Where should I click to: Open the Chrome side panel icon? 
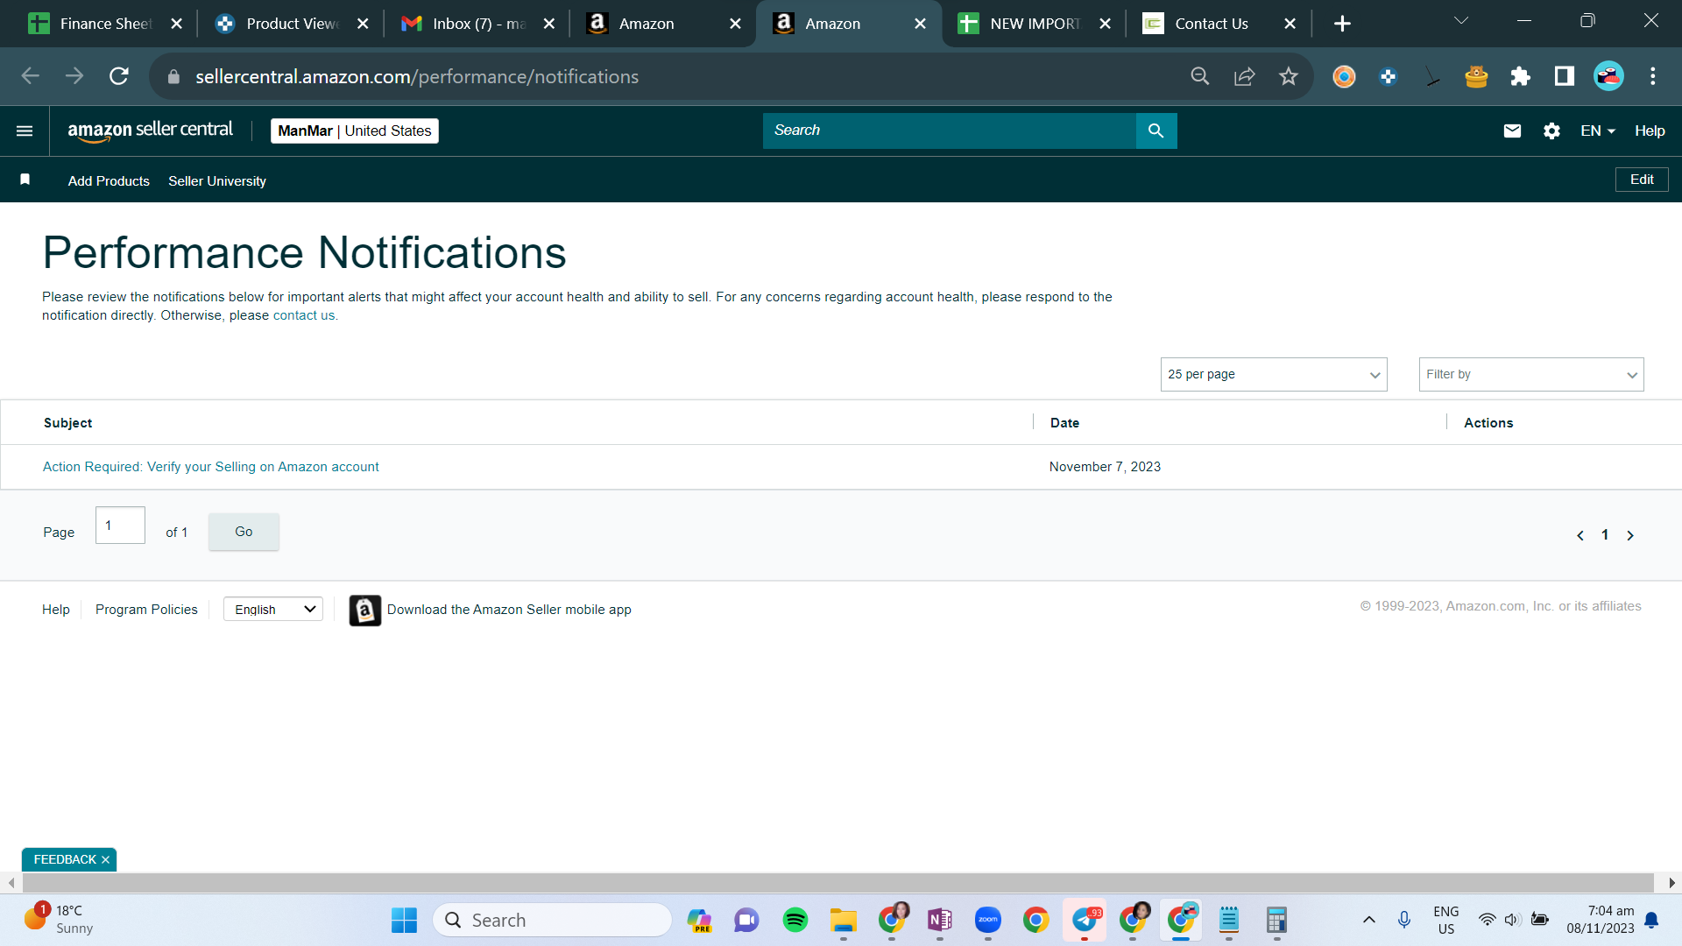click(1564, 76)
